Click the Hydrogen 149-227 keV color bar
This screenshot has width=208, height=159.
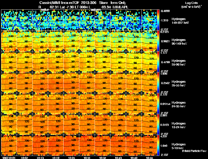pyautogui.click(x=158, y=20)
